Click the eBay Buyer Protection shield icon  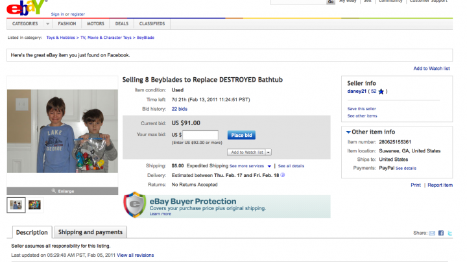pos(135,206)
